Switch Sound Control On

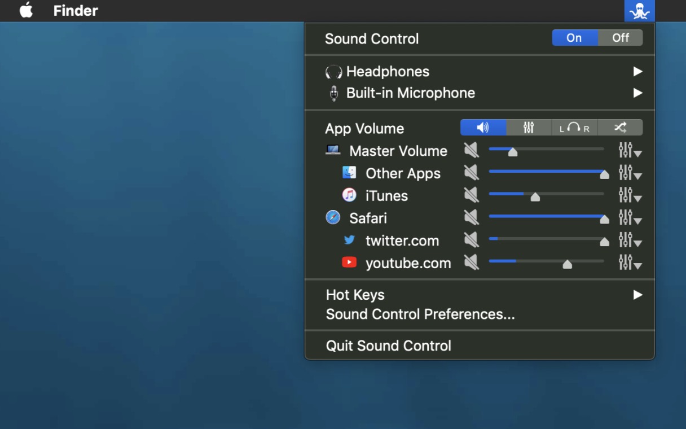[x=574, y=38]
